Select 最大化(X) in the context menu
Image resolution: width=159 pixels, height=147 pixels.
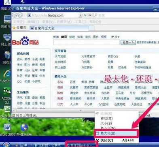click(116, 133)
